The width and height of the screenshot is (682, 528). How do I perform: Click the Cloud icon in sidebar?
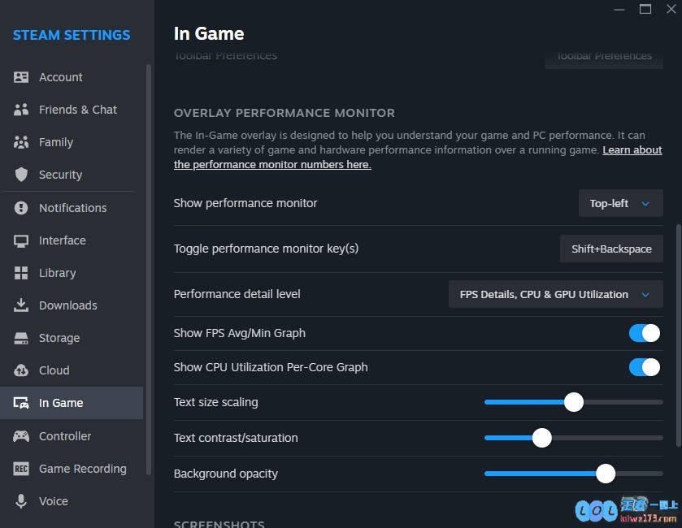pos(21,370)
